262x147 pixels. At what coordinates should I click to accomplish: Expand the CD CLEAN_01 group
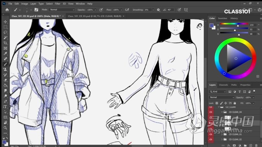tap(222, 134)
